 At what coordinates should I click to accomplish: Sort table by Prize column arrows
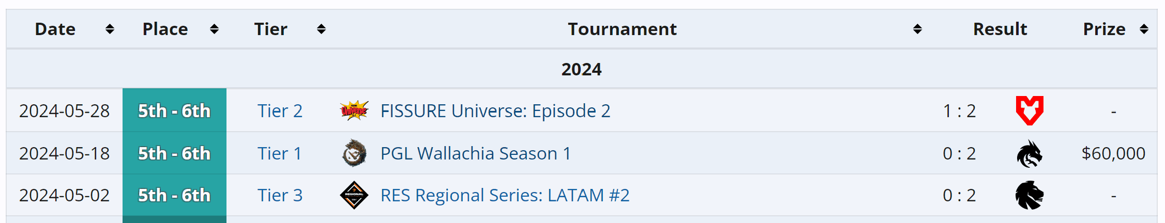pos(1144,29)
